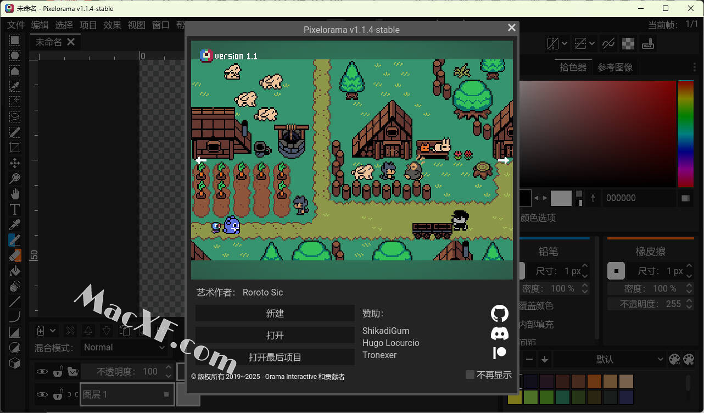Toggle the dynamics link icon in top toolbar
704x413 pixels.
tap(608, 43)
